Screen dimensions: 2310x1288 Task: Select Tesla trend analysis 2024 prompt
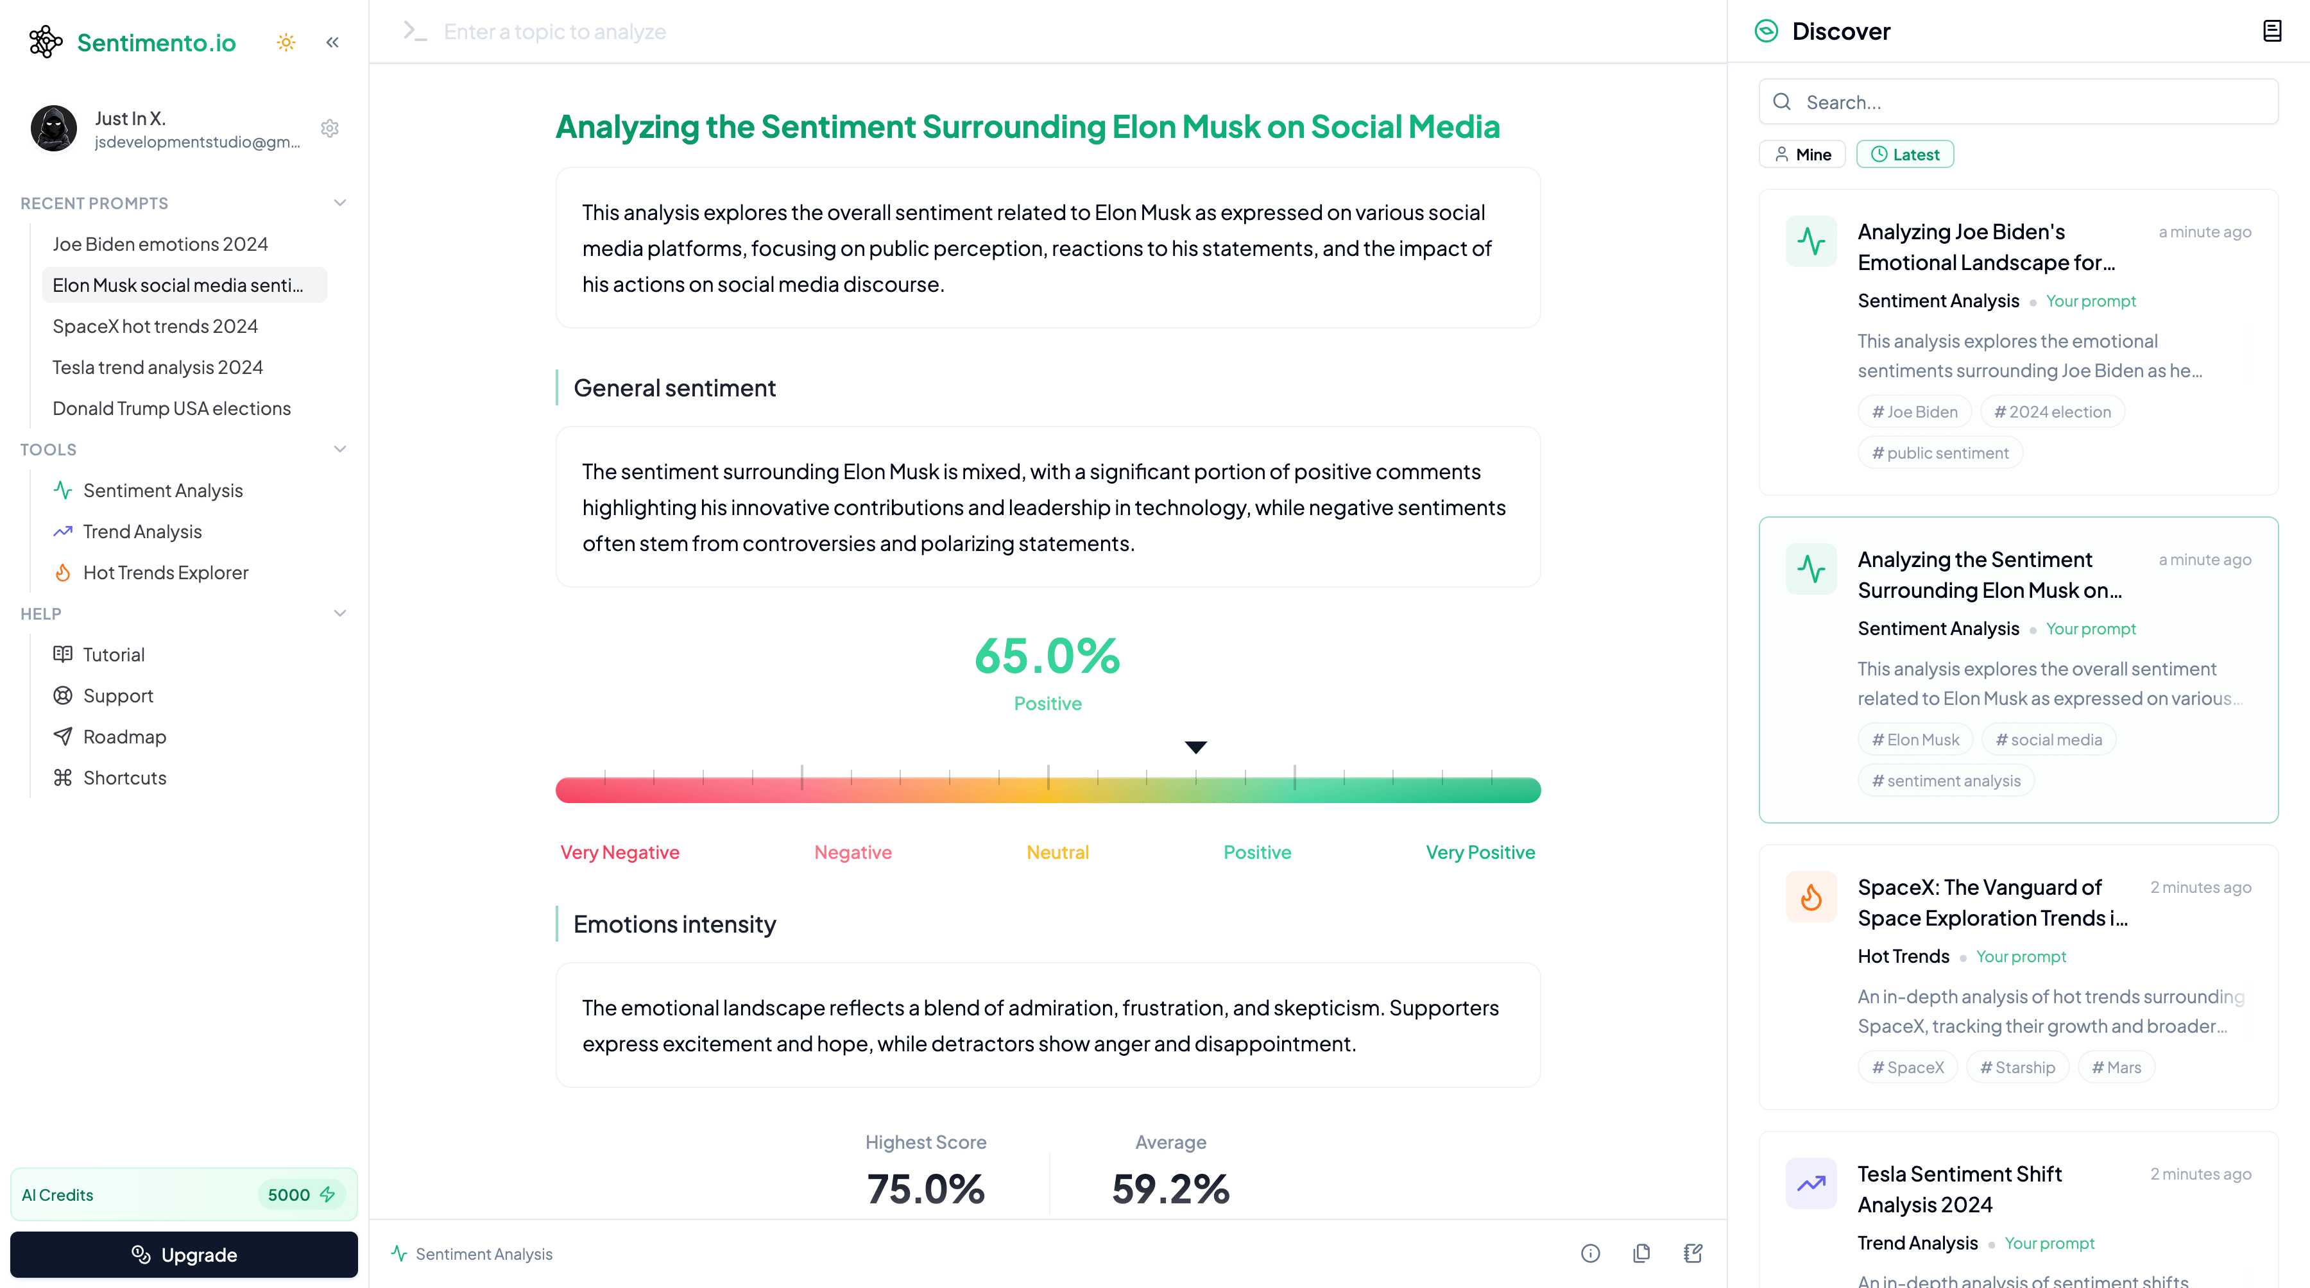point(155,366)
